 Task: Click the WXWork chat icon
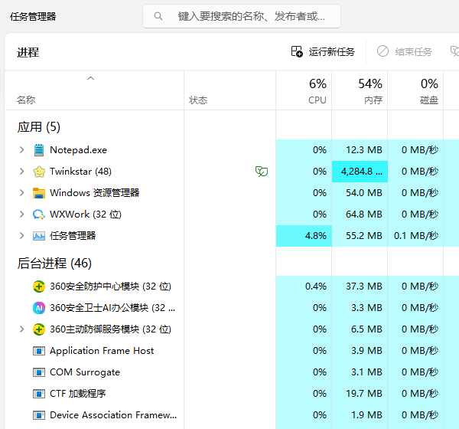(x=39, y=215)
